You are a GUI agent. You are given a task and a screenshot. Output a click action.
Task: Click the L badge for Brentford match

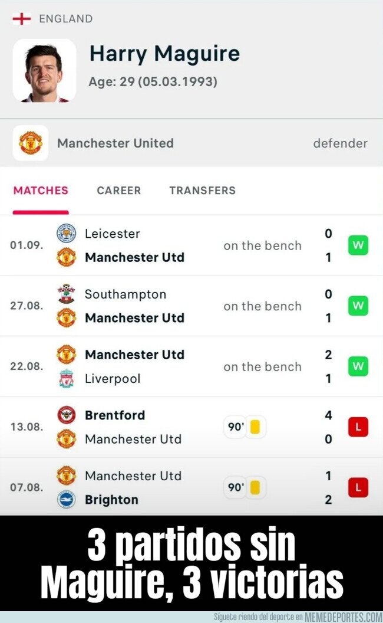point(358,427)
